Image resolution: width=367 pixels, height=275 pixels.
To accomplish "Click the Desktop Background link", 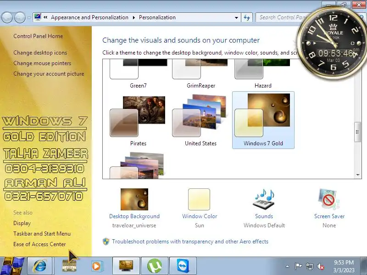I will [x=134, y=216].
